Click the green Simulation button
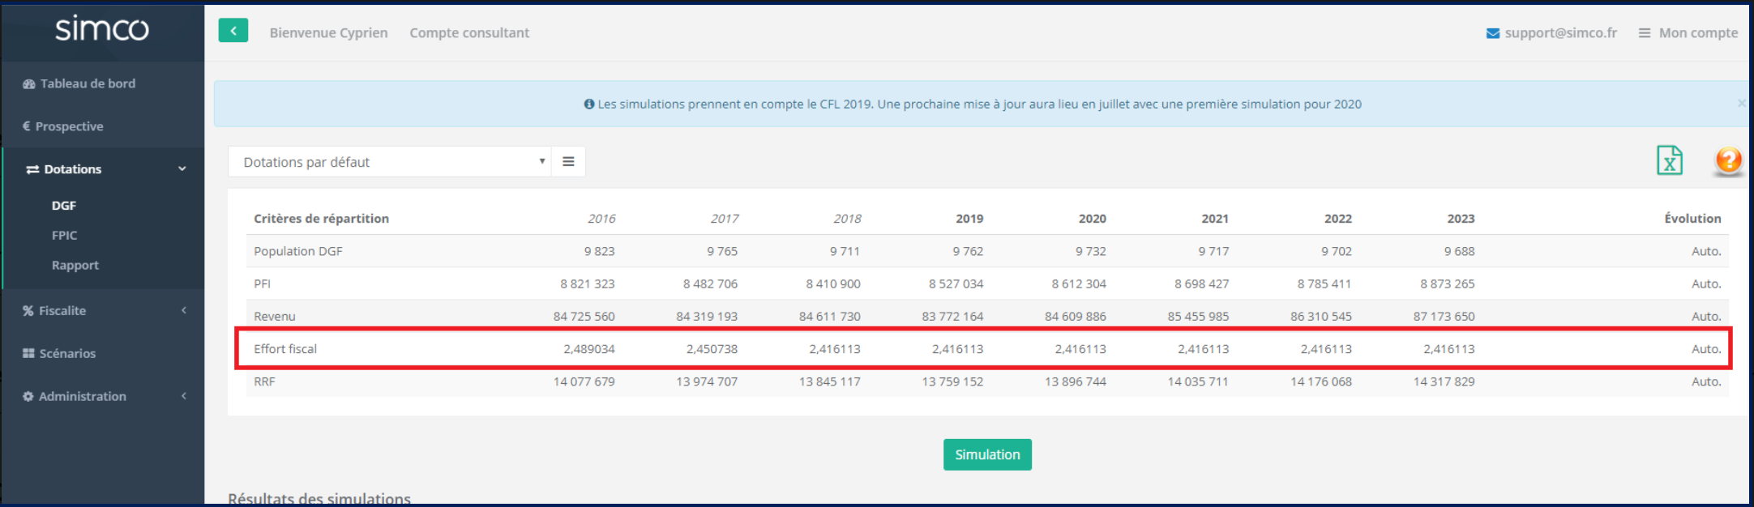This screenshot has height=507, width=1754. click(x=986, y=454)
